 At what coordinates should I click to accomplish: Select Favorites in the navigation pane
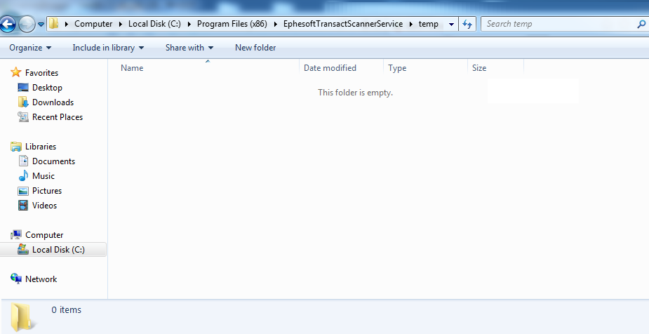click(41, 73)
